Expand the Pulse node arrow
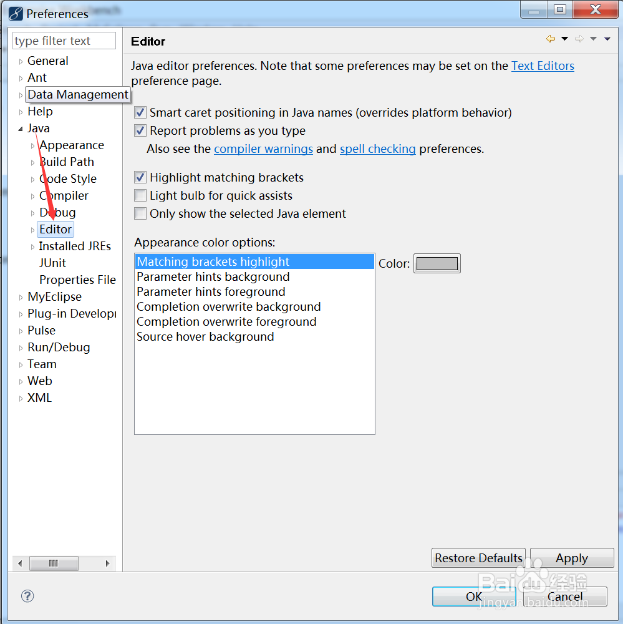 21,331
